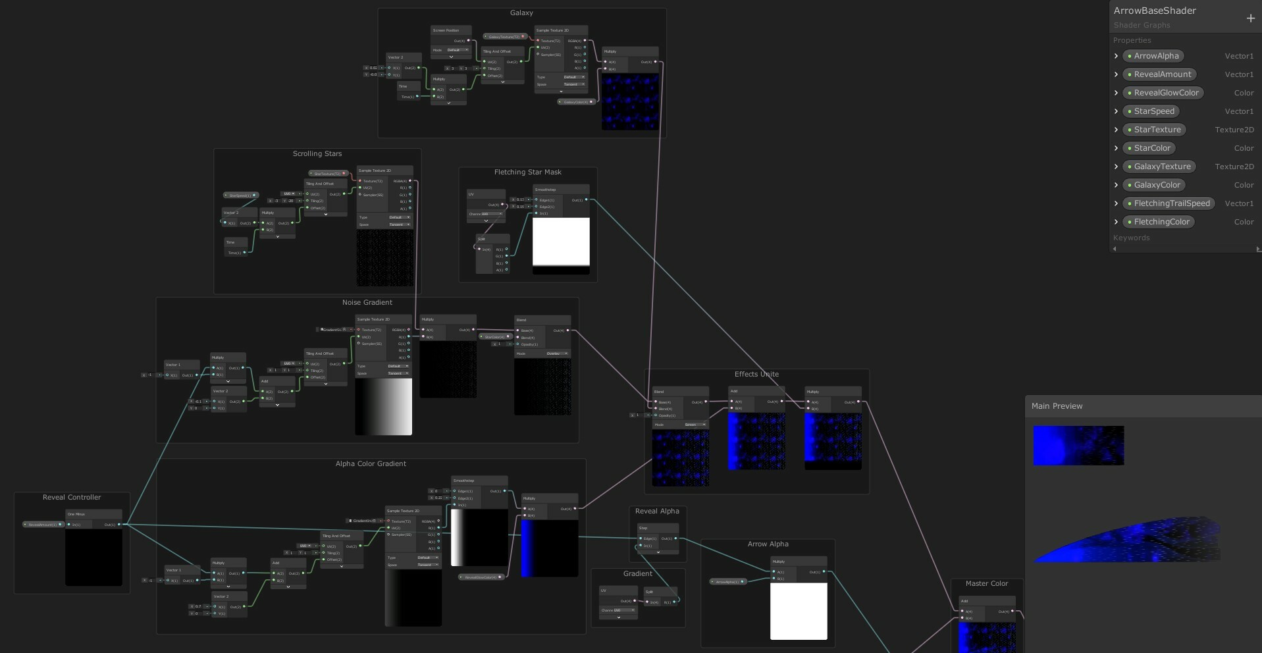Image resolution: width=1262 pixels, height=653 pixels.
Task: Click the Out(4) output port on Galaxy's Multiply node
Action: 656,62
